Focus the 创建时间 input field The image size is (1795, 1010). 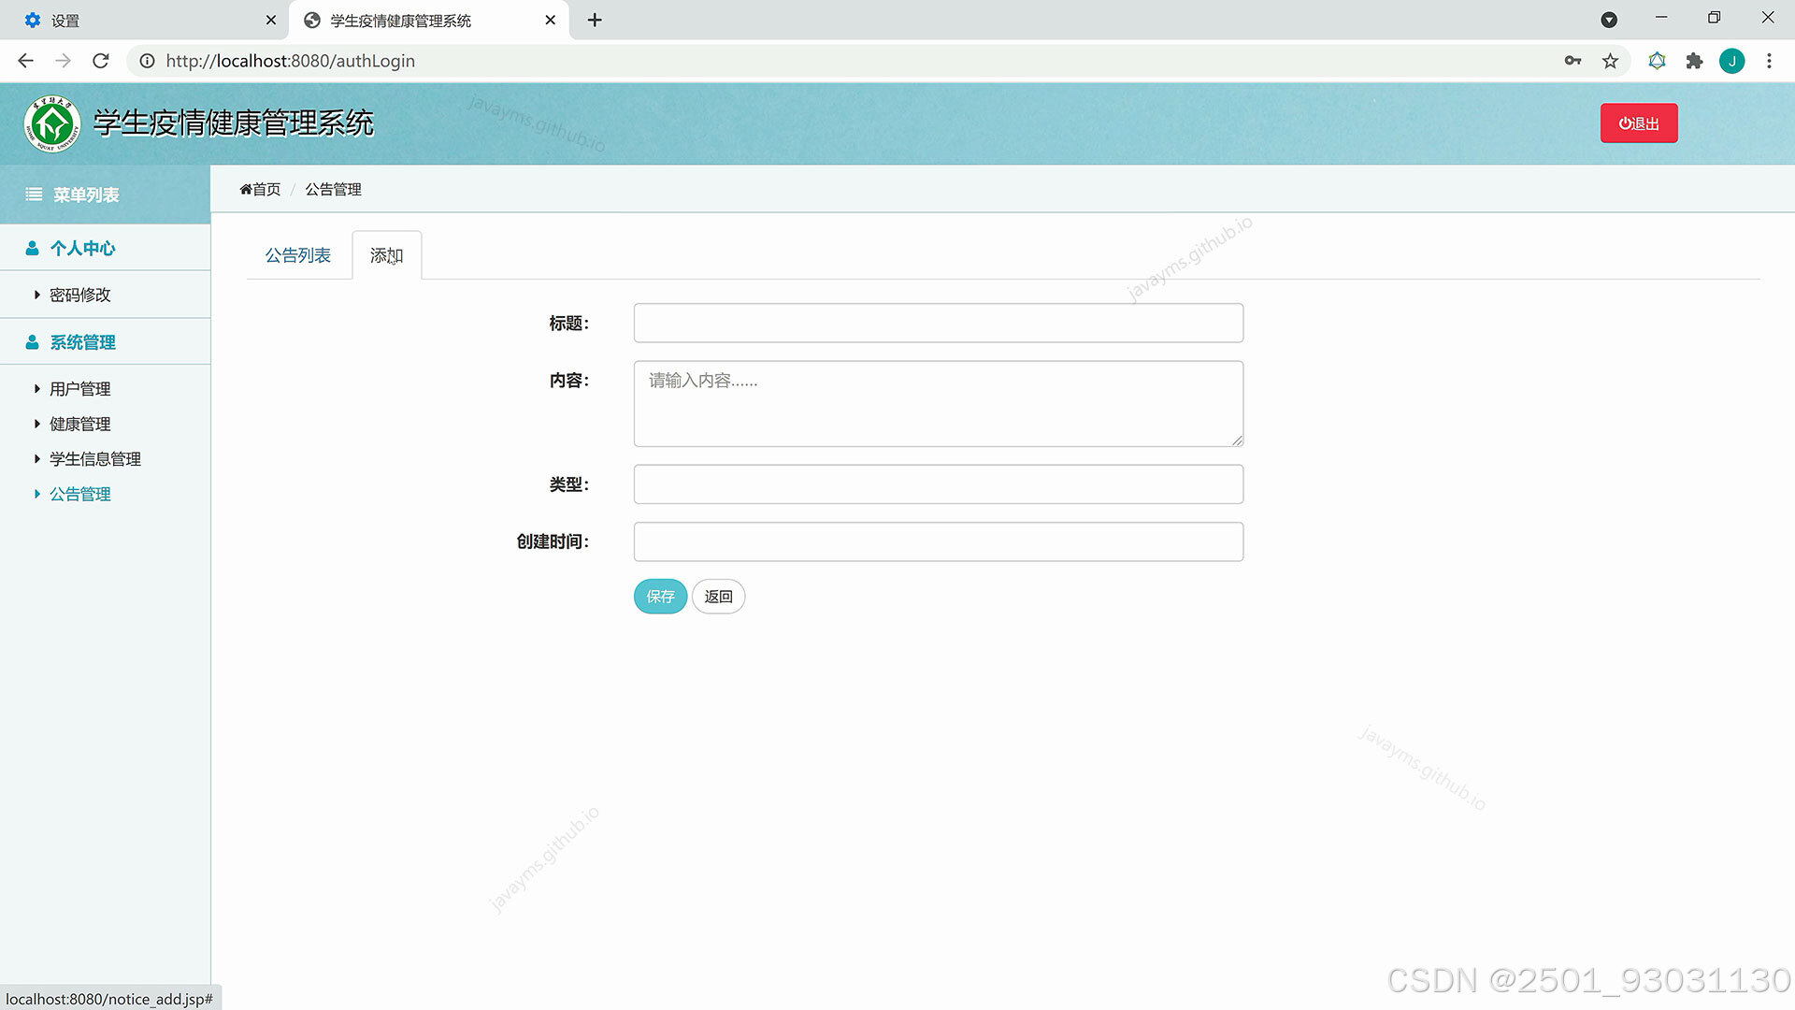(939, 541)
